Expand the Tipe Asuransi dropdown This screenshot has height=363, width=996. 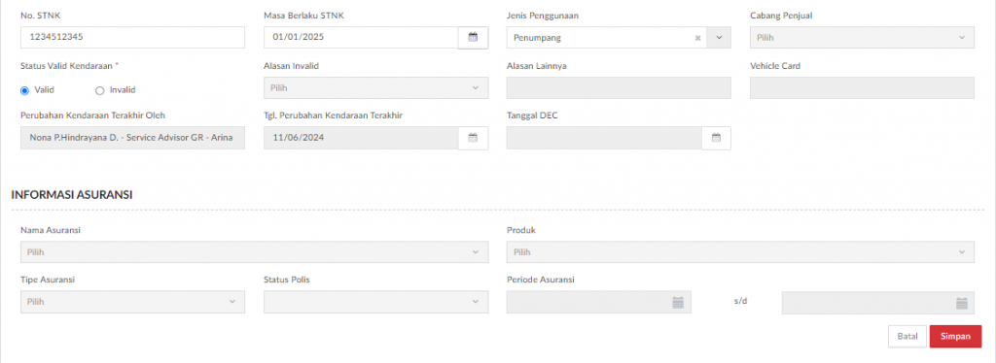[x=132, y=302]
